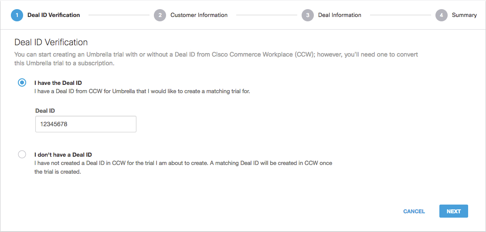Focus the Deal ID input field
This screenshot has width=486, height=232.
pos(86,124)
